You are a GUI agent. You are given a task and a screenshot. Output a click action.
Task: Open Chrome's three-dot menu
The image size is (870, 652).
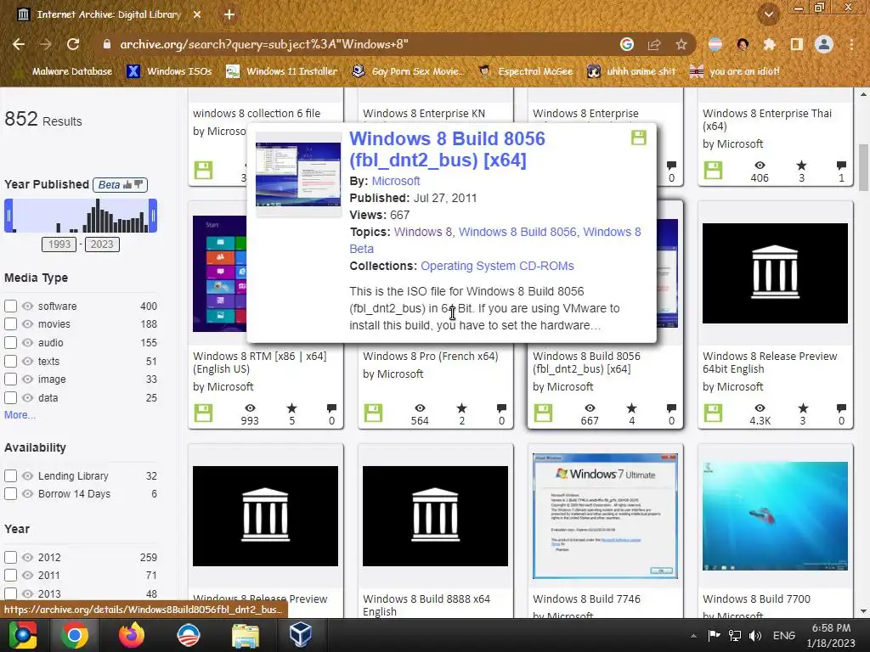tap(851, 44)
